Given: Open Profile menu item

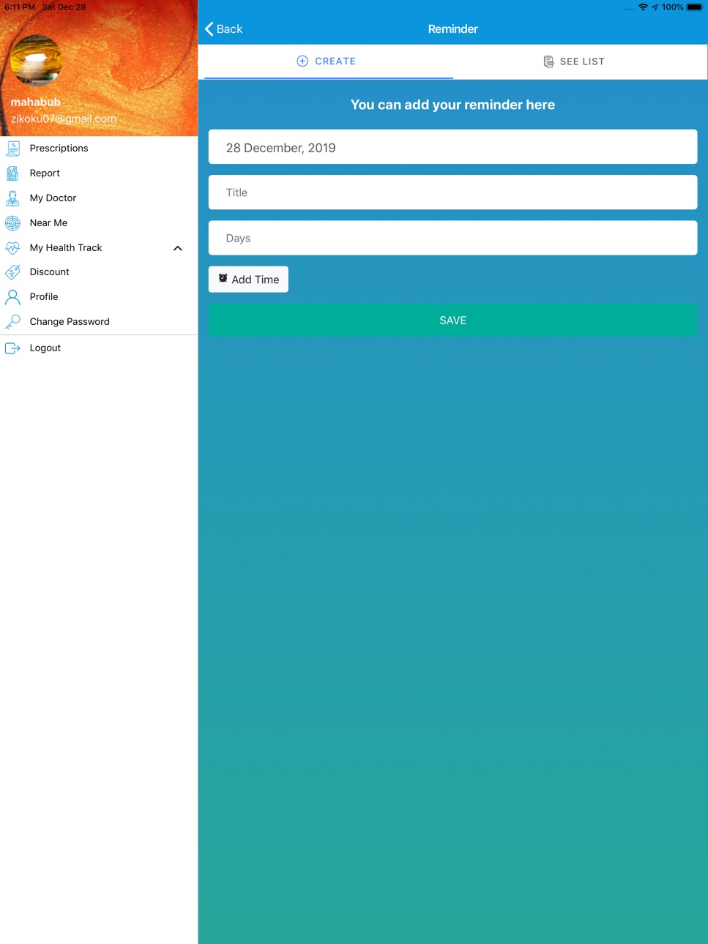Looking at the screenshot, I should [99, 297].
